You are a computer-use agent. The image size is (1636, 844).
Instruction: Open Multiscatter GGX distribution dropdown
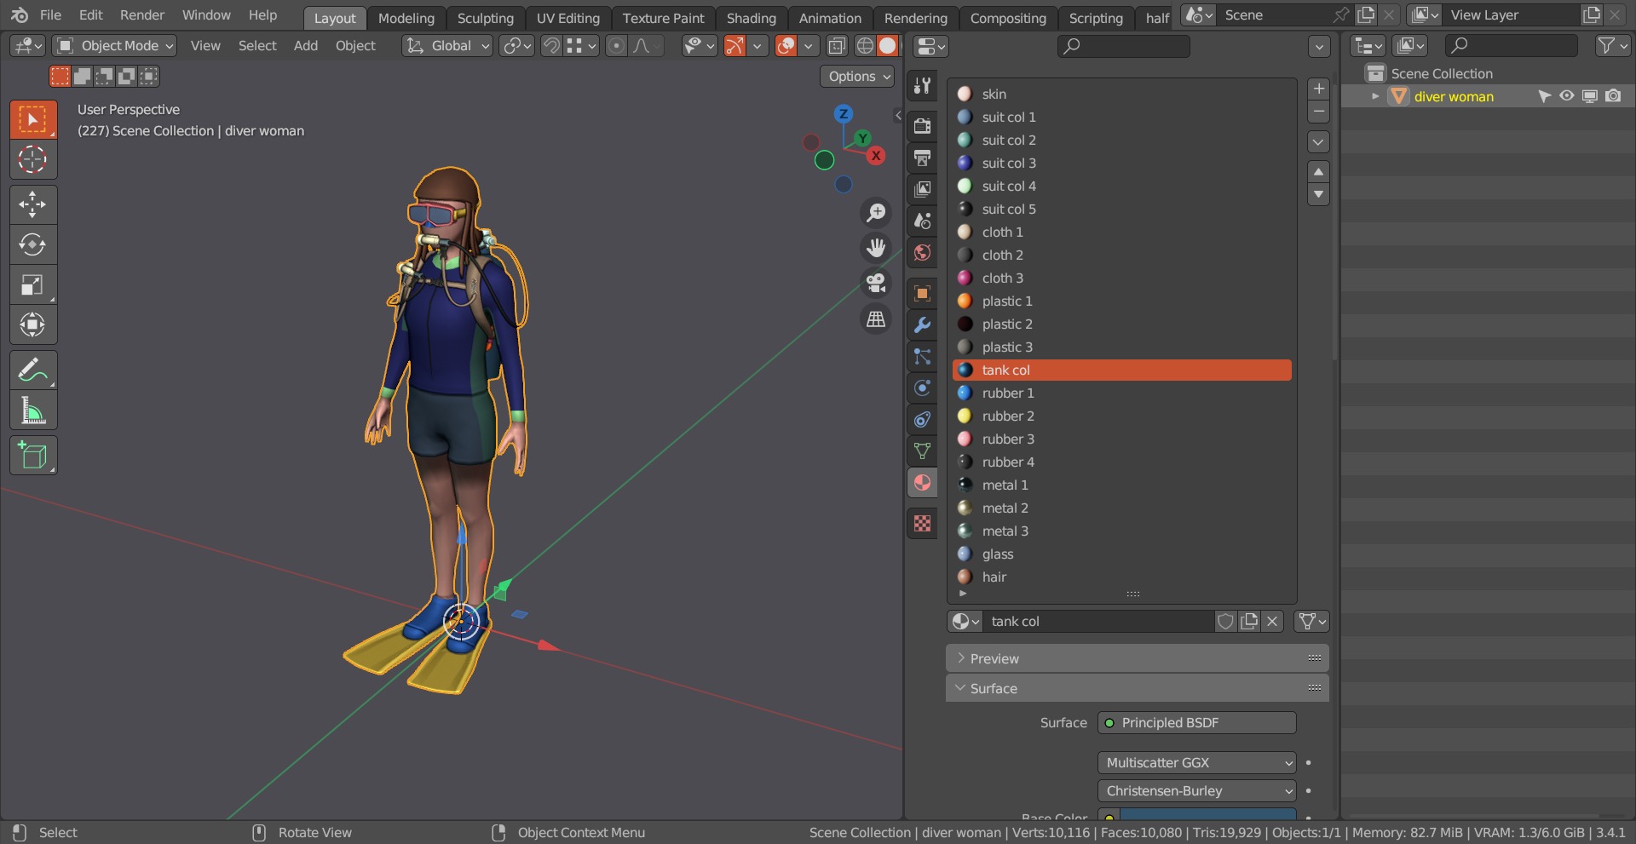[1196, 763]
